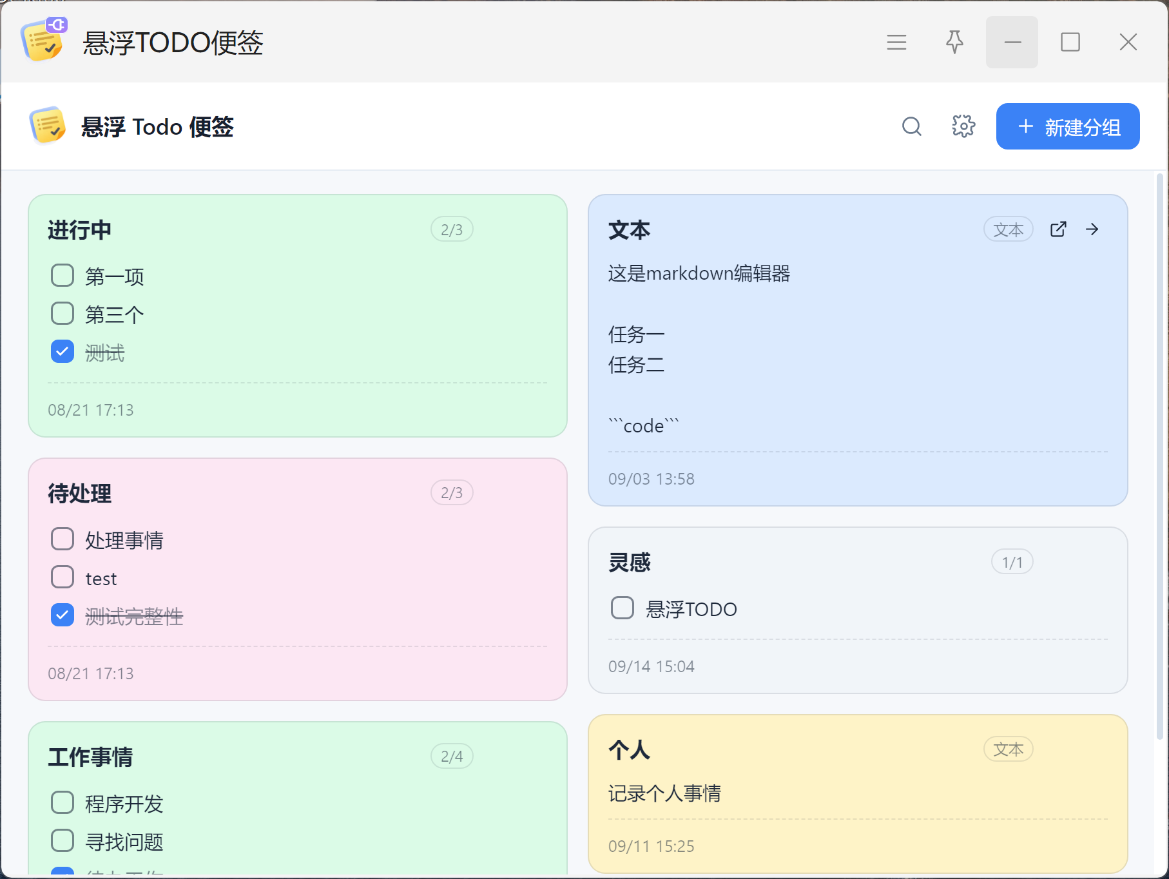The image size is (1169, 879).
Task: Click the 09/11 15:25 timestamp
Action: coord(652,846)
